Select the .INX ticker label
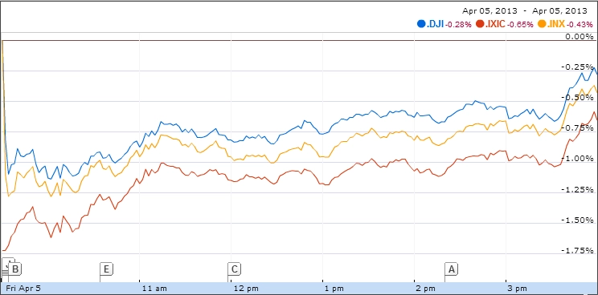Viewport: 598px width, 295px height. coord(555,24)
